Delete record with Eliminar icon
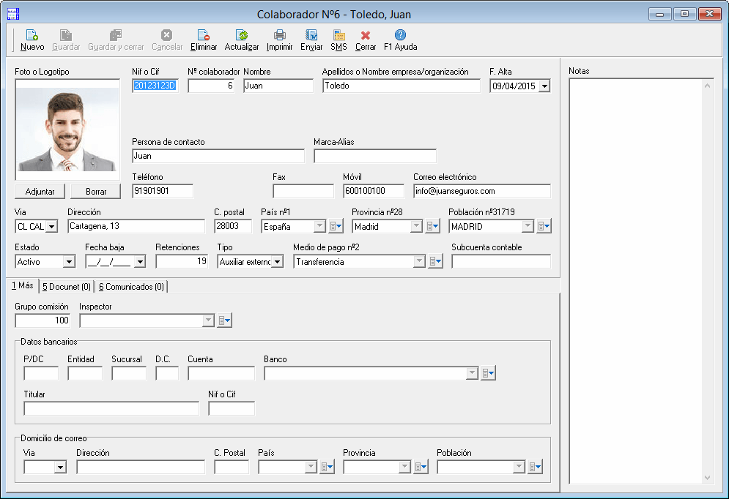Screen dimensions: 729x499 coord(204,35)
